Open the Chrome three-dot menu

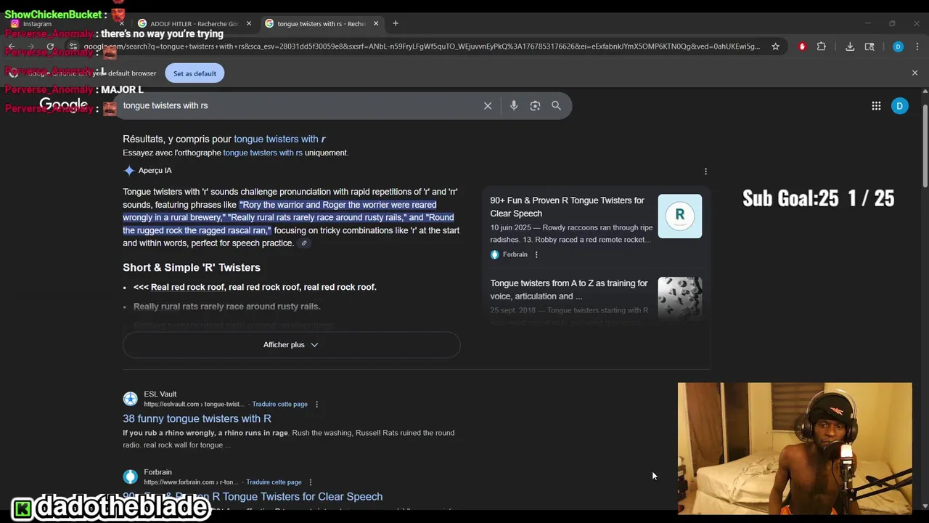(916, 46)
